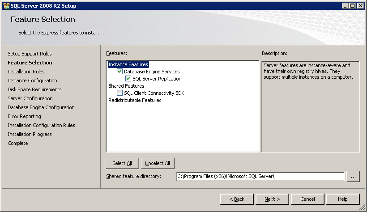Image resolution: width=367 pixels, height=212 pixels.
Task: Enable the SQL Client Connectivity SDK checkbox
Action: (x=119, y=93)
